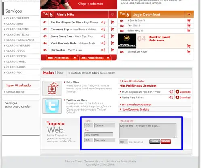Image resolution: width=202 pixels, height=168 pixels.
Task: Click the Limpar button
Action: 155,141
